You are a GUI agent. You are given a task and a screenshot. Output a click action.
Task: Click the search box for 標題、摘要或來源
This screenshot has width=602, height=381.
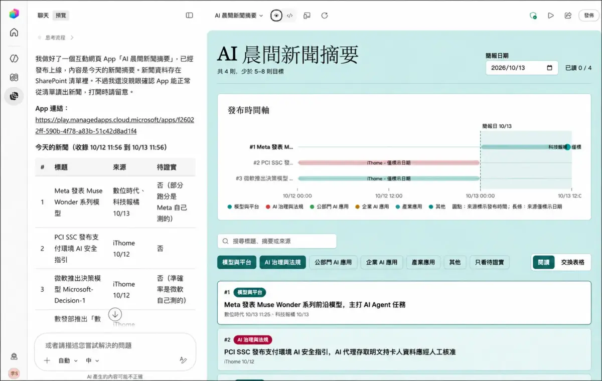pos(277,241)
